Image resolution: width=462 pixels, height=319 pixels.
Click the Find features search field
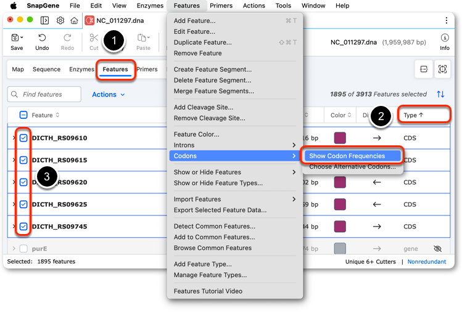44,94
